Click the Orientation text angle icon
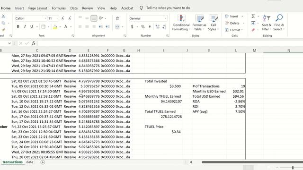 click(101, 18)
